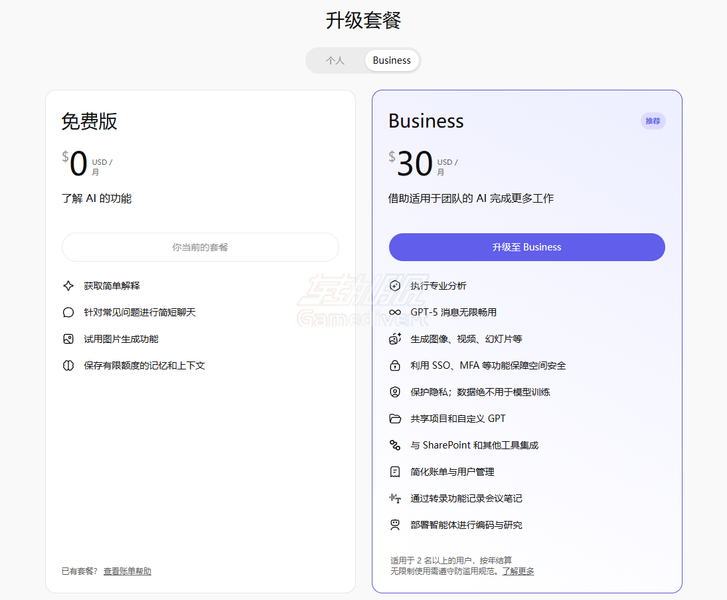Open the 了解更多 link
Viewport: 727px width, 600px height.
pos(518,571)
